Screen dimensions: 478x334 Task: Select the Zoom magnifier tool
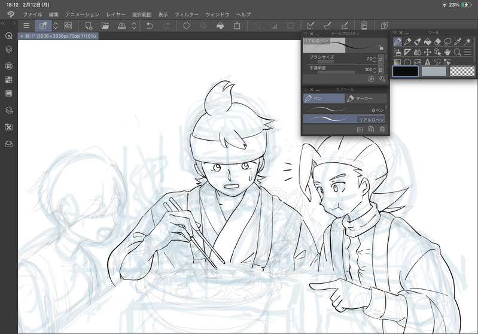[458, 52]
